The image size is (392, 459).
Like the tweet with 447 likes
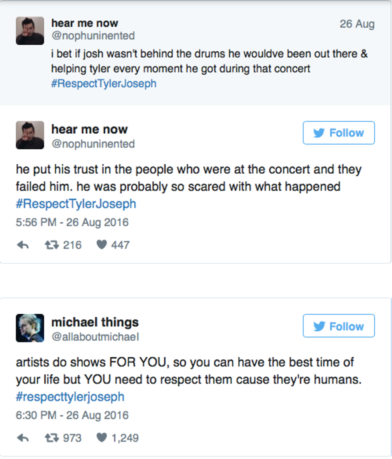click(102, 245)
